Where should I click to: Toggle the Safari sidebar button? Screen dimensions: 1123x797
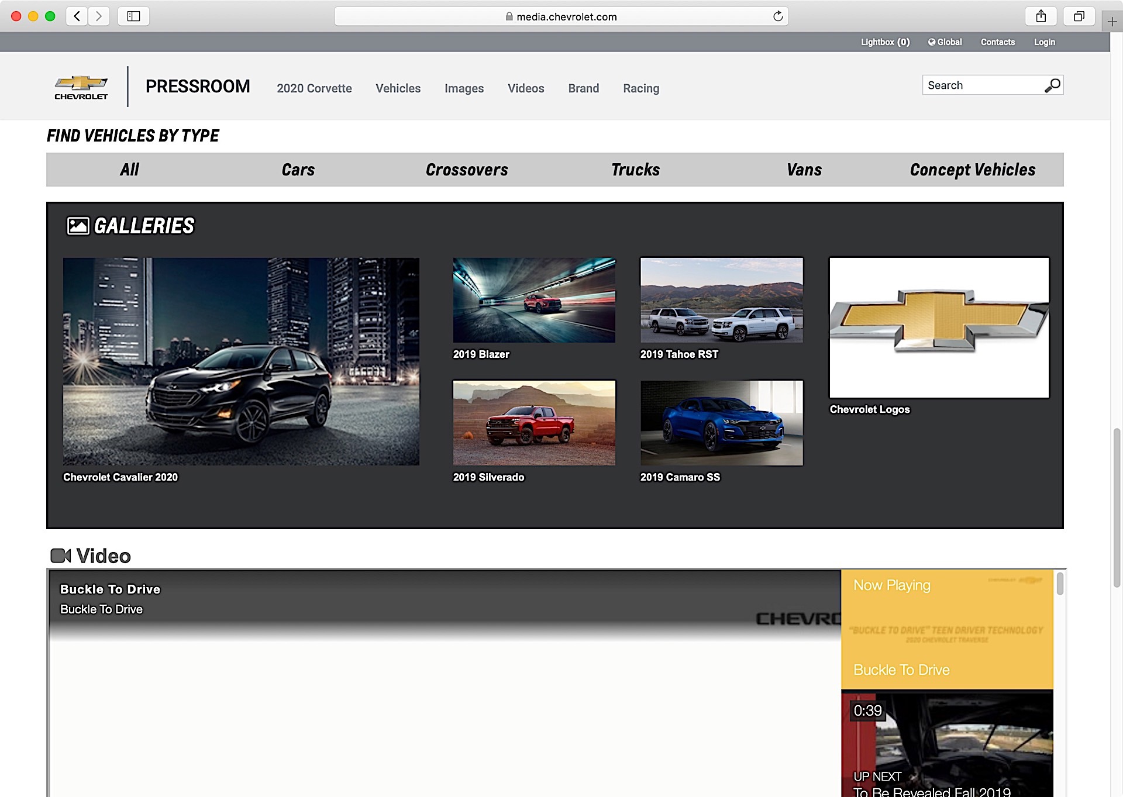coord(133,16)
